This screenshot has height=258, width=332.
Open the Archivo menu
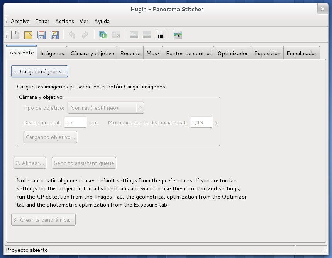click(20, 21)
